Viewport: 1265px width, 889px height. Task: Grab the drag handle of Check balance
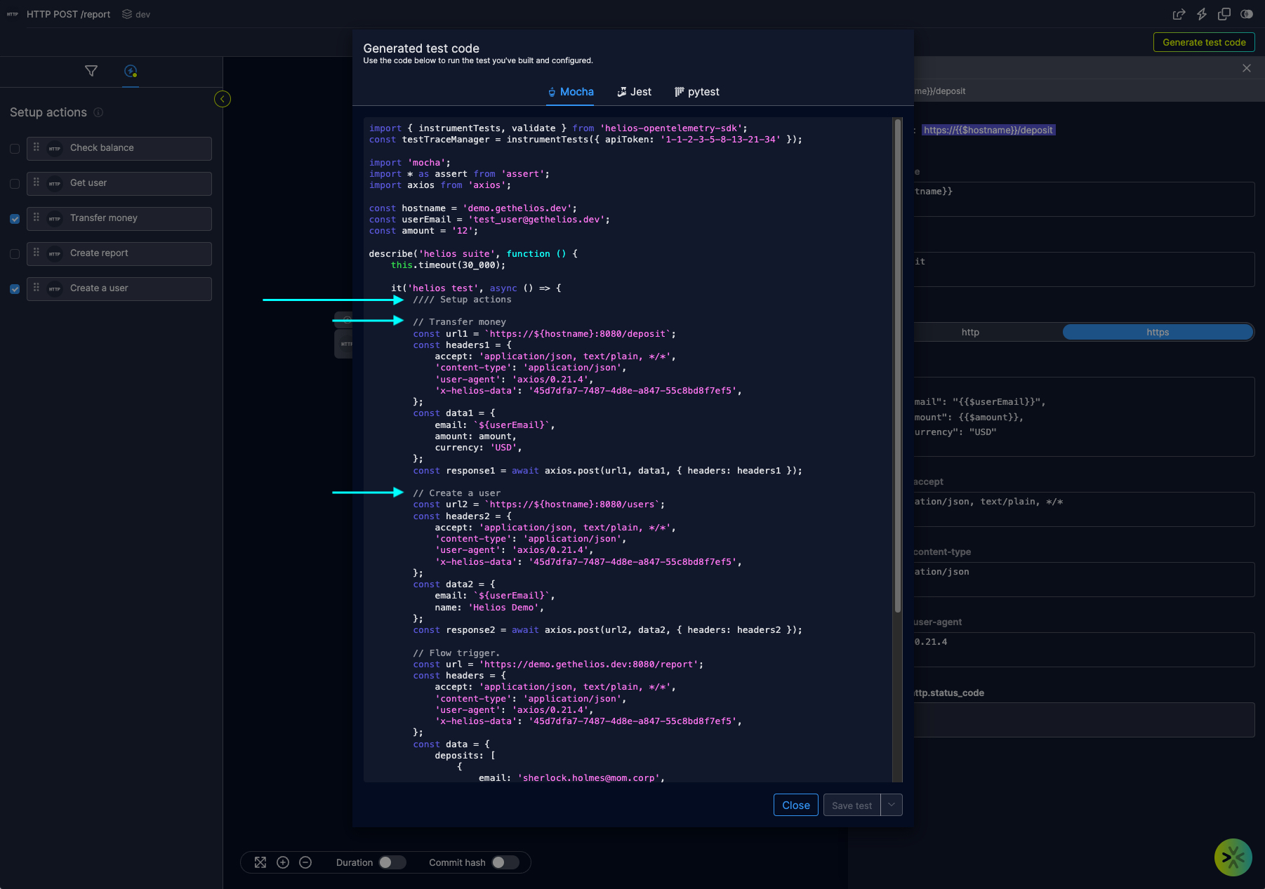37,147
